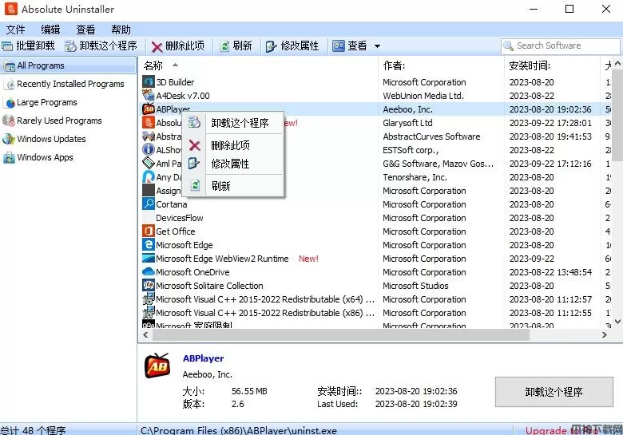This screenshot has width=623, height=435.
Task: Select Windows Updates category
Action: coord(44,139)
